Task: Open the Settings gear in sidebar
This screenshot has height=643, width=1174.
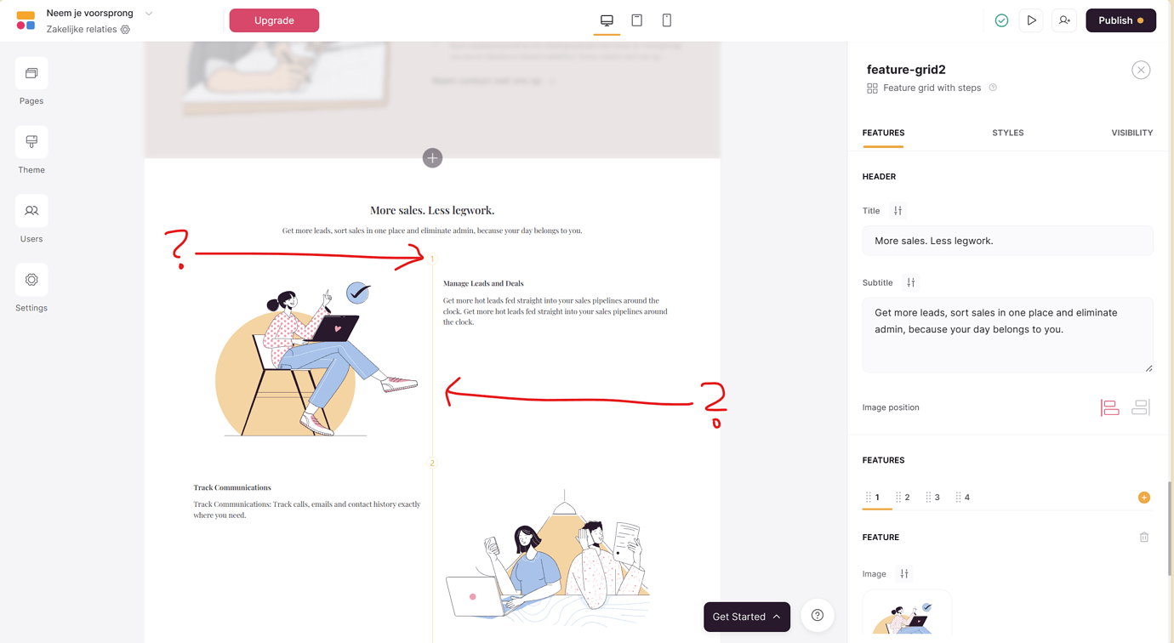Action: [x=31, y=280]
